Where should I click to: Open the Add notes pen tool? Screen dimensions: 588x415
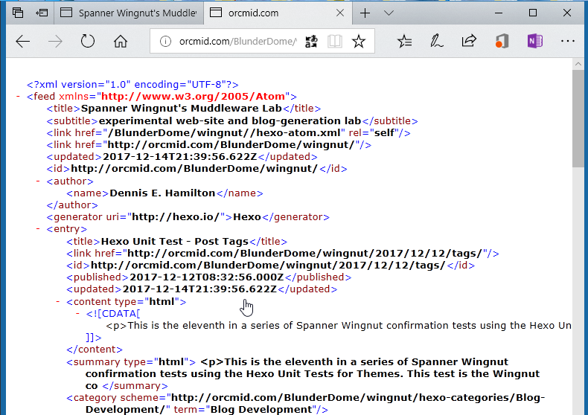[x=437, y=42]
